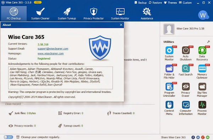This screenshot has width=213, height=140.
Task: Click the Privacy records eye icon
Action: coord(11,126)
